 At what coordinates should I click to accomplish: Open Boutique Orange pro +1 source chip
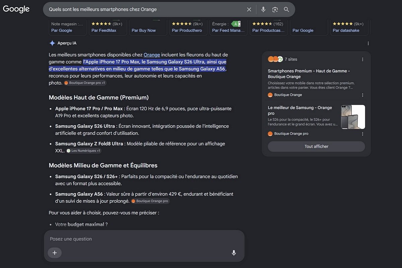pyautogui.click(x=85, y=83)
